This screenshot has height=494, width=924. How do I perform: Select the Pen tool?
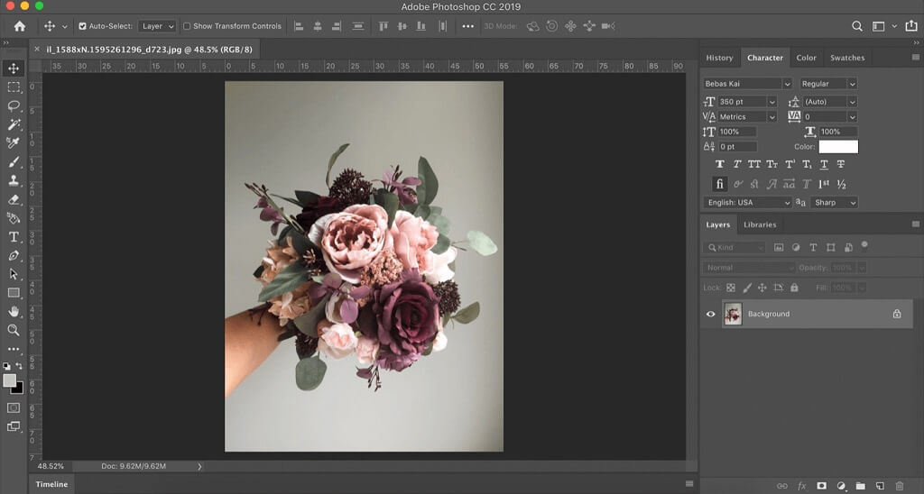coord(13,255)
